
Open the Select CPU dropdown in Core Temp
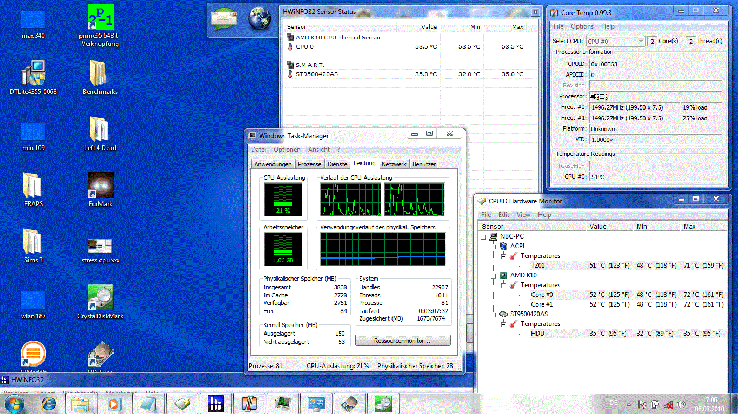(x=616, y=41)
